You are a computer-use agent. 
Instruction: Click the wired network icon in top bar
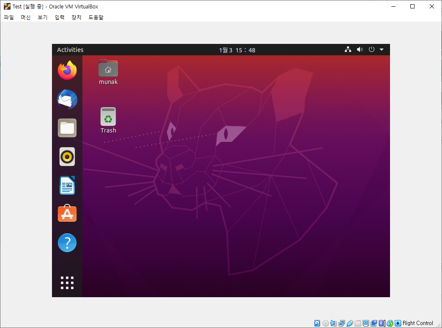(x=348, y=49)
